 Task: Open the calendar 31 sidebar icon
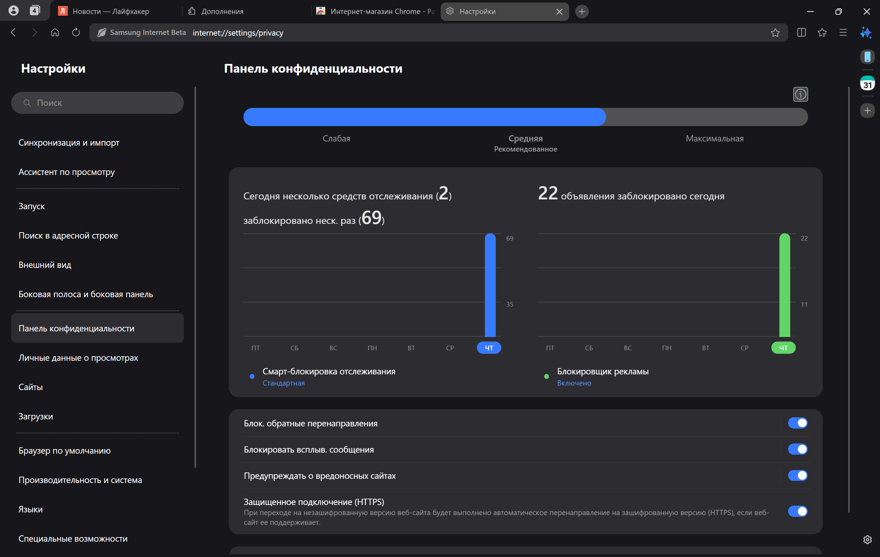[x=867, y=84]
